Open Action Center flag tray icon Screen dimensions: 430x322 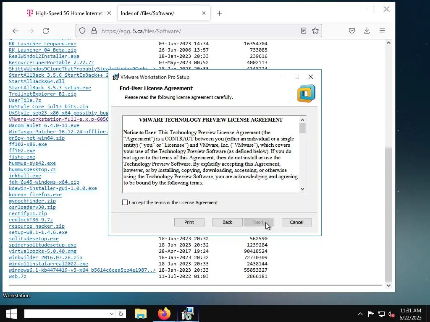[371, 314]
